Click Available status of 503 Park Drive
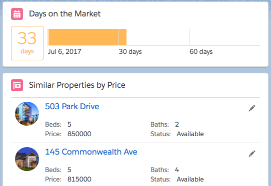Image resolution: width=271 pixels, height=186 pixels. (x=190, y=134)
